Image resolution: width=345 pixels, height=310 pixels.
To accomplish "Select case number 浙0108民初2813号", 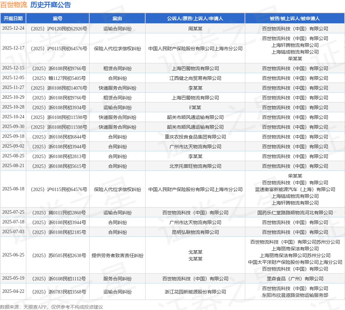I will (59, 156).
